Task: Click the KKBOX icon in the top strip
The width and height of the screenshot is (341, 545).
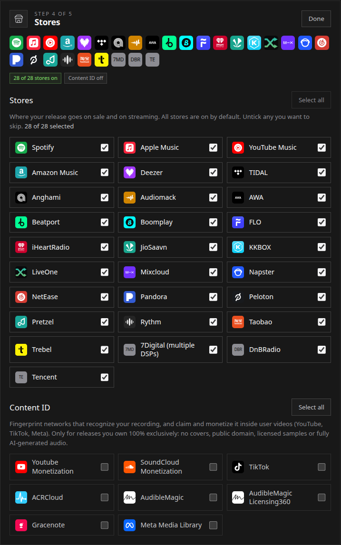Action: point(254,43)
